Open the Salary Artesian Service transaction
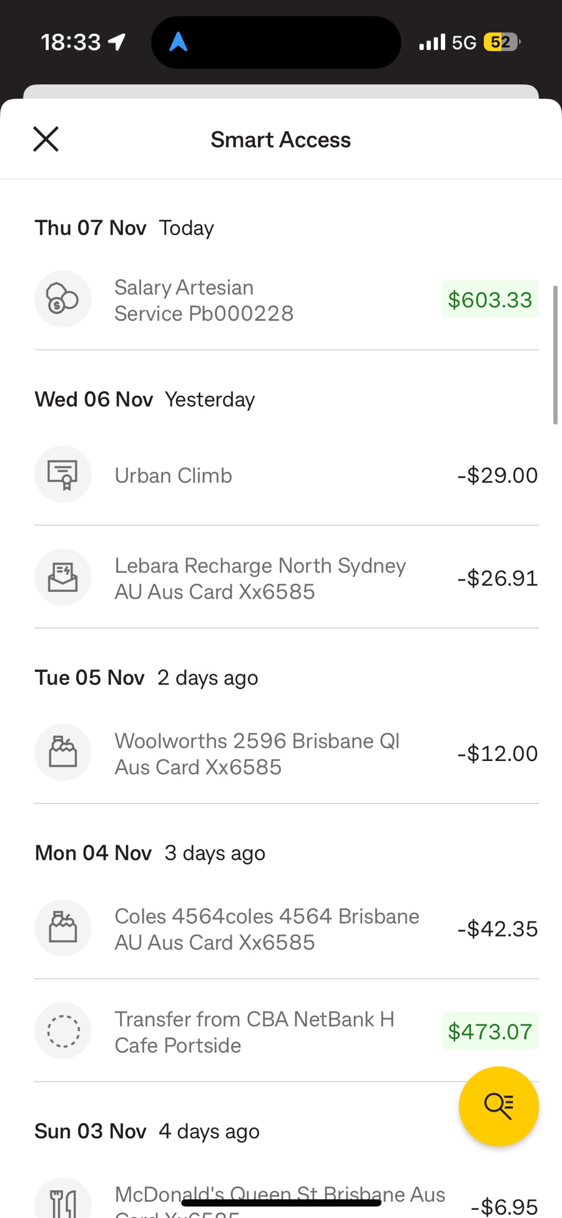 (x=287, y=300)
